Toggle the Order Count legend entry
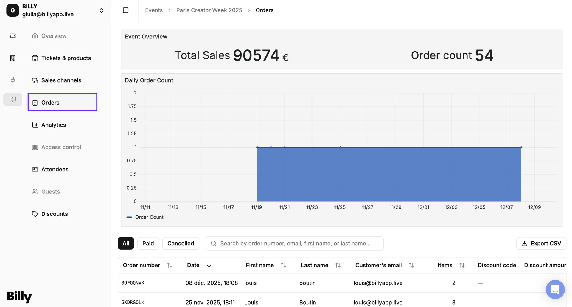572x307 pixels. (x=145, y=217)
